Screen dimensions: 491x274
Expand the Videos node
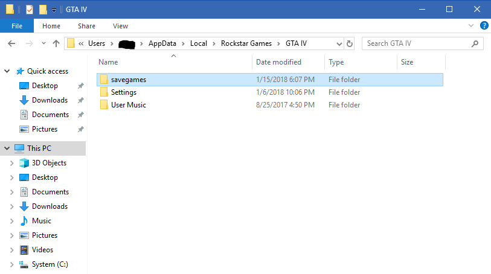tap(12, 250)
